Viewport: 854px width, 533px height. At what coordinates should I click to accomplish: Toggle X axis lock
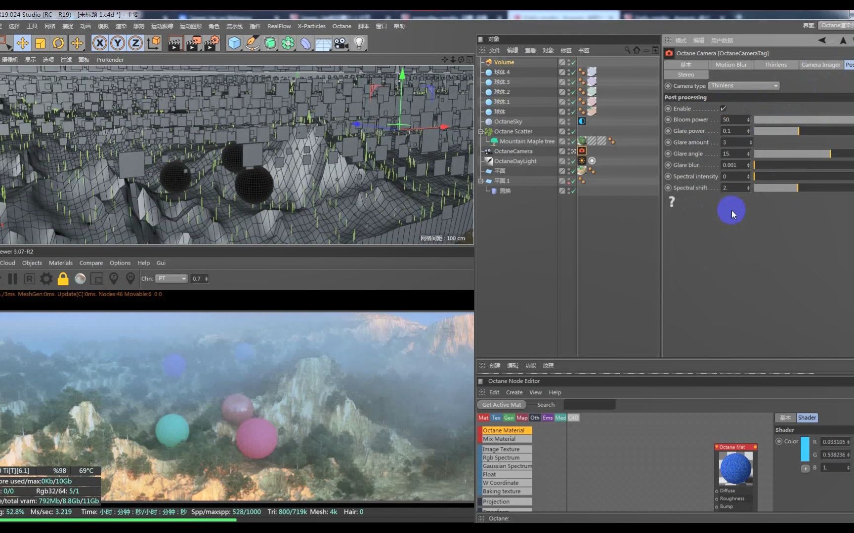point(100,43)
